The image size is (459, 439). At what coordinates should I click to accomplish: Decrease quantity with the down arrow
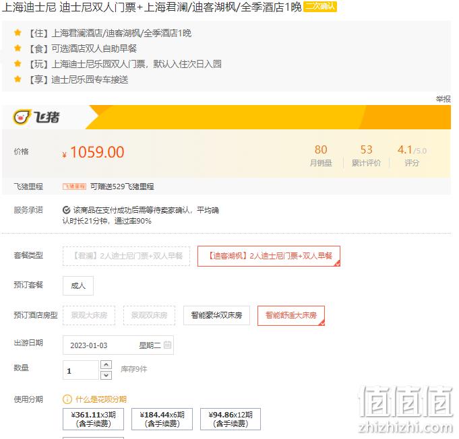106,375
